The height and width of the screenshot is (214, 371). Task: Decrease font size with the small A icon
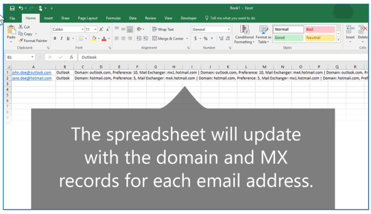click(x=108, y=29)
